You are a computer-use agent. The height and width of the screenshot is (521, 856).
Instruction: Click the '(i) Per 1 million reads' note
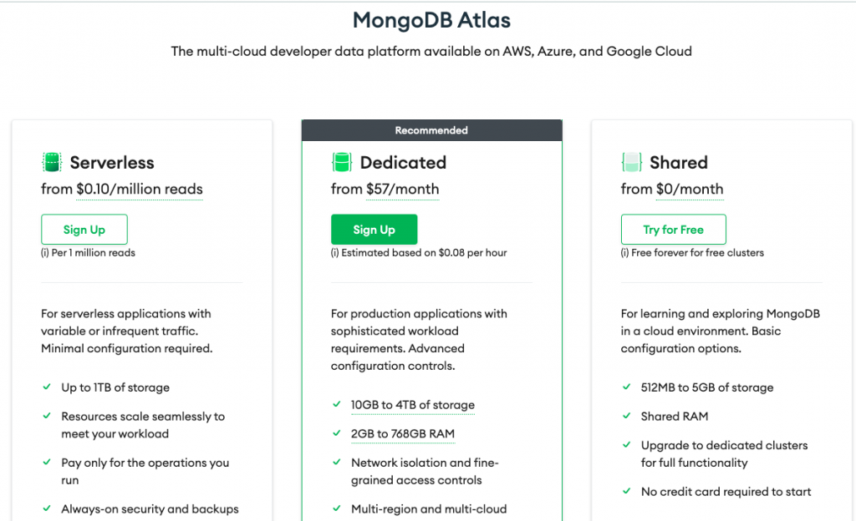tap(88, 253)
